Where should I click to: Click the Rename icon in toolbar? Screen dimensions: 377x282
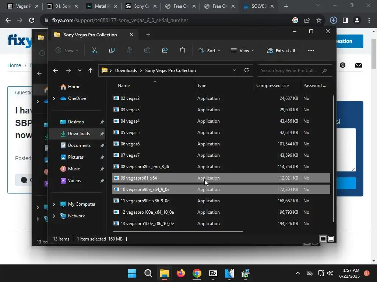(147, 51)
